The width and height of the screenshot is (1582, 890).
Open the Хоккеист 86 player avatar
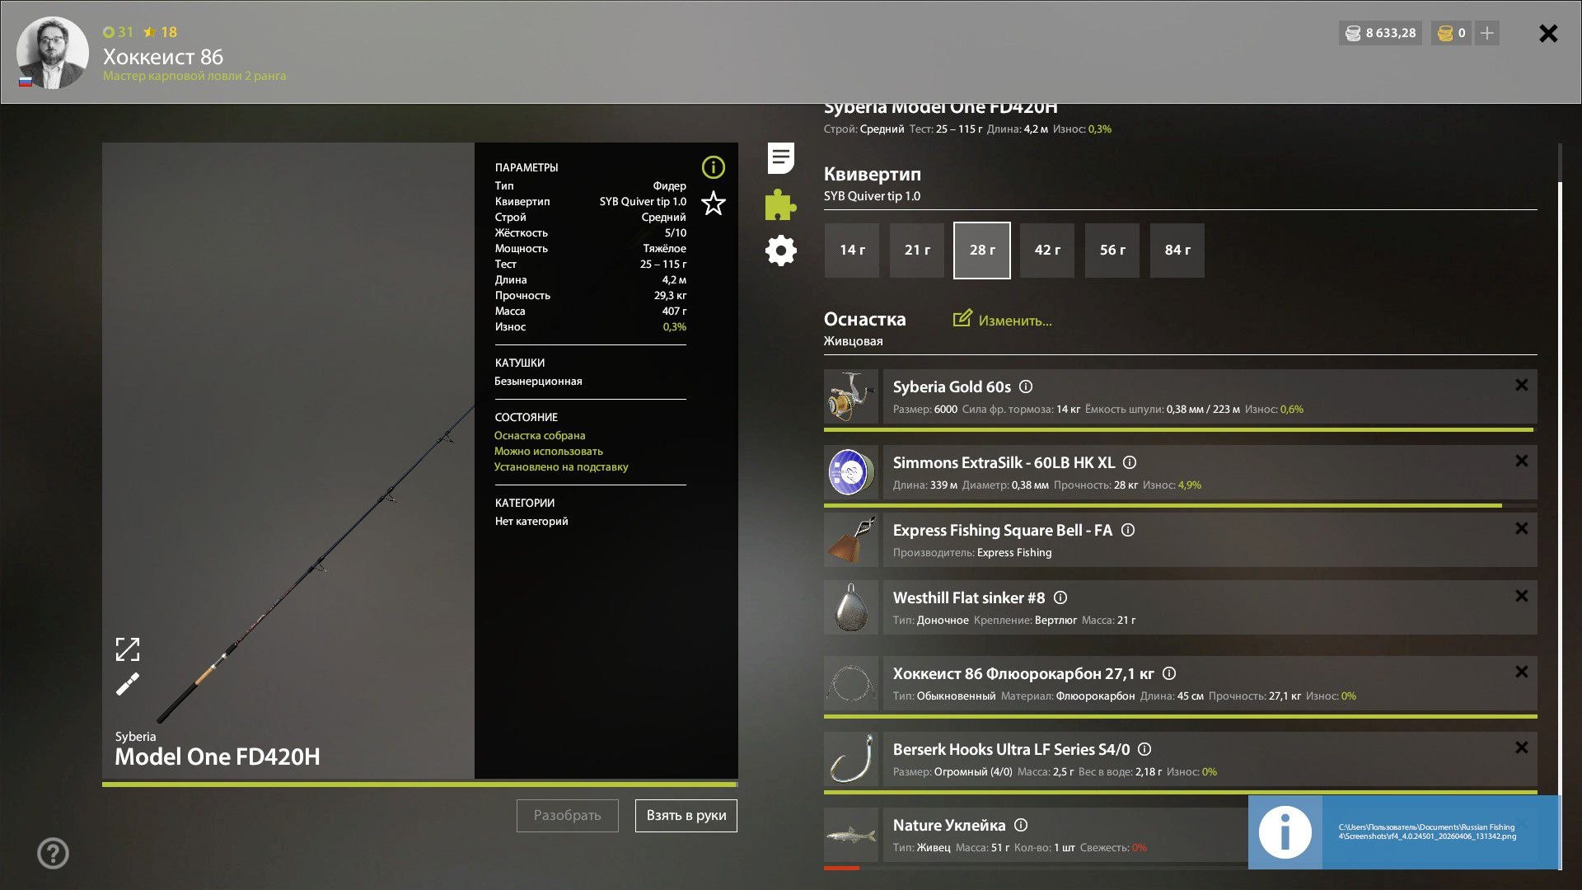click(53, 53)
